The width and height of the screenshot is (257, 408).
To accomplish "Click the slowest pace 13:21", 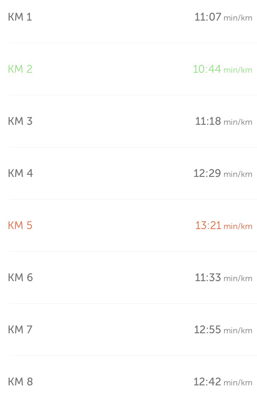I will [208, 226].
